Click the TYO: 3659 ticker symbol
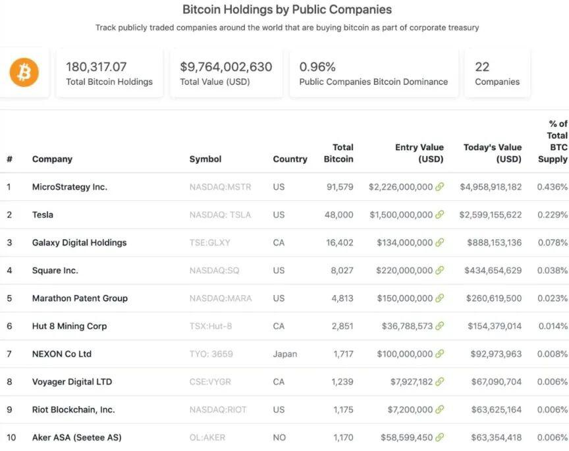Image resolution: width=569 pixels, height=451 pixels. (x=211, y=354)
